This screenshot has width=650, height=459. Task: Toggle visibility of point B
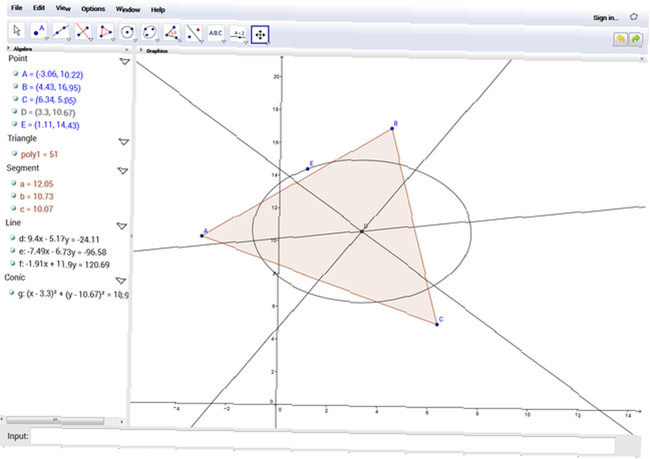click(x=16, y=86)
